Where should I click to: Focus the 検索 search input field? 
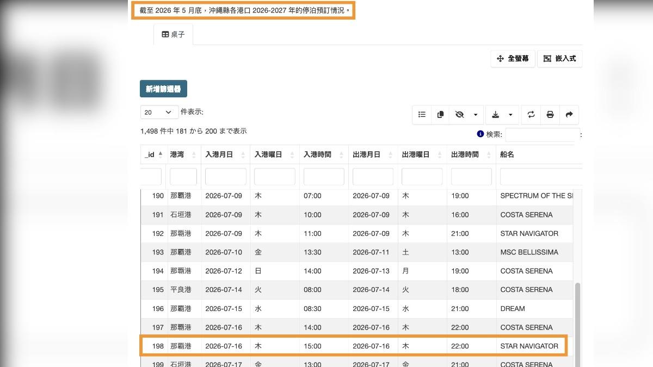coord(543,134)
